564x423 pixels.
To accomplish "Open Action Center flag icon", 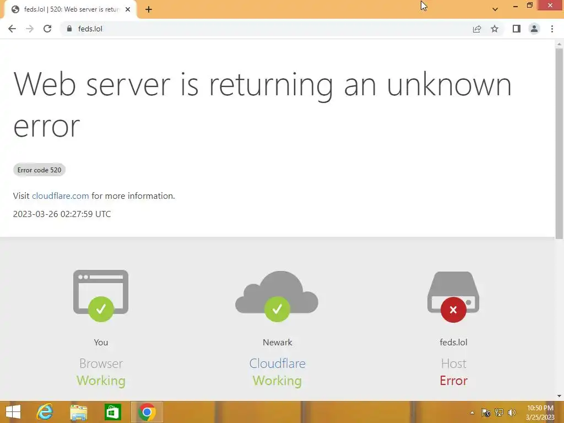I will click(486, 413).
